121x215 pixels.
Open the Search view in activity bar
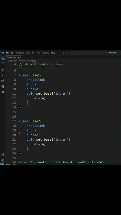3,64
